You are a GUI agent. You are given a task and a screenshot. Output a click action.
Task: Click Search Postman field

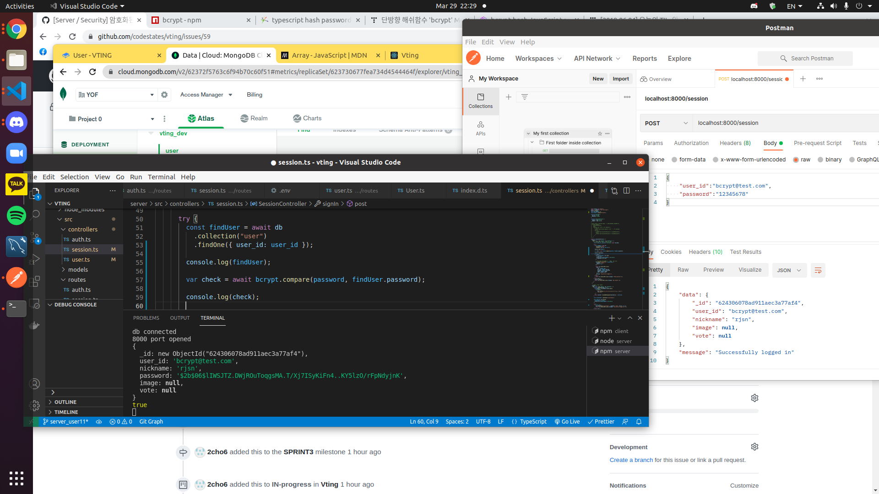[805, 59]
